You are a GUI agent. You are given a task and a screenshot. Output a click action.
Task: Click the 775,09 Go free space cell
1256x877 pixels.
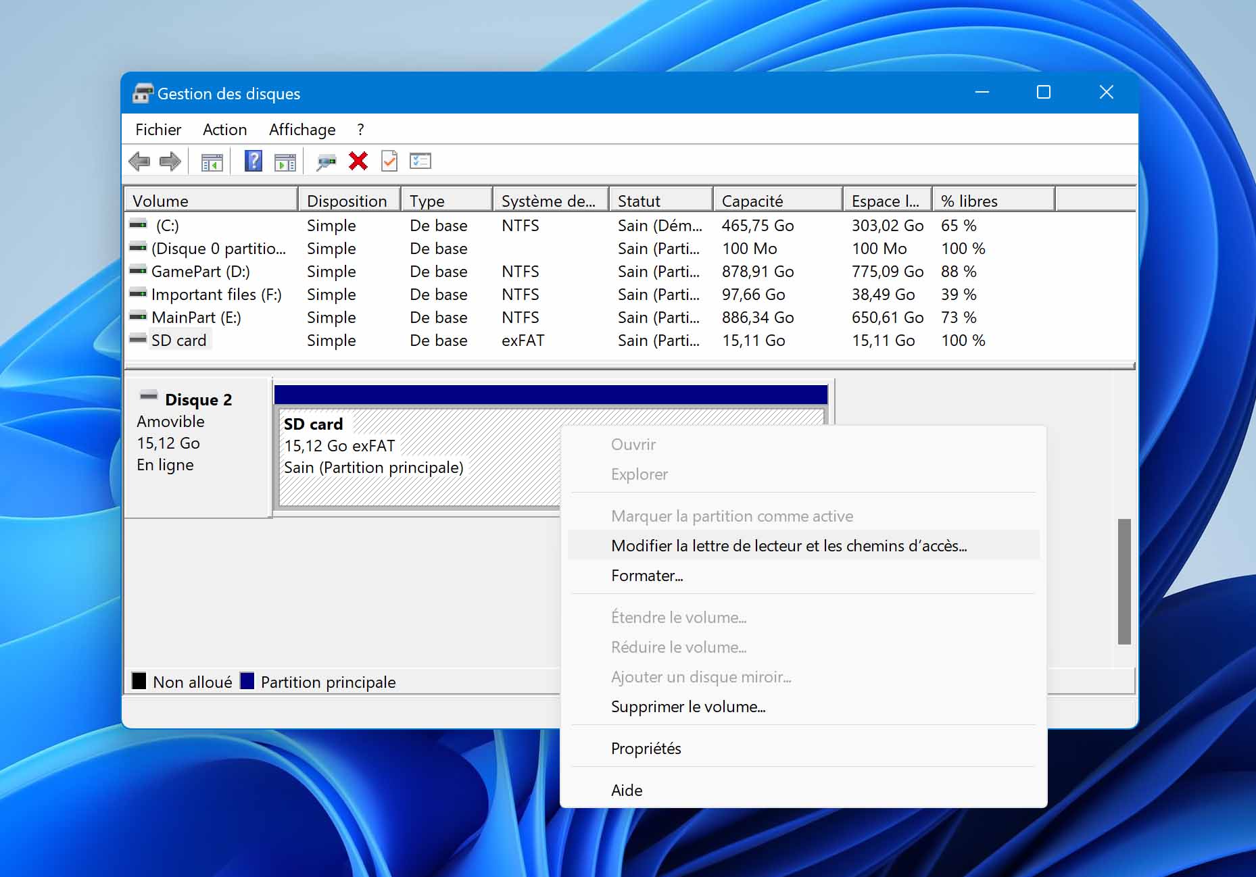[x=888, y=271]
